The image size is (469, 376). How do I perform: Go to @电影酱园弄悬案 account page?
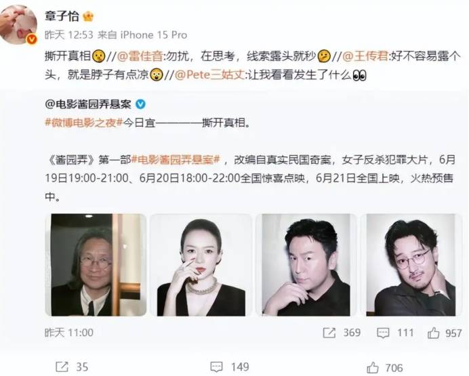(x=88, y=104)
